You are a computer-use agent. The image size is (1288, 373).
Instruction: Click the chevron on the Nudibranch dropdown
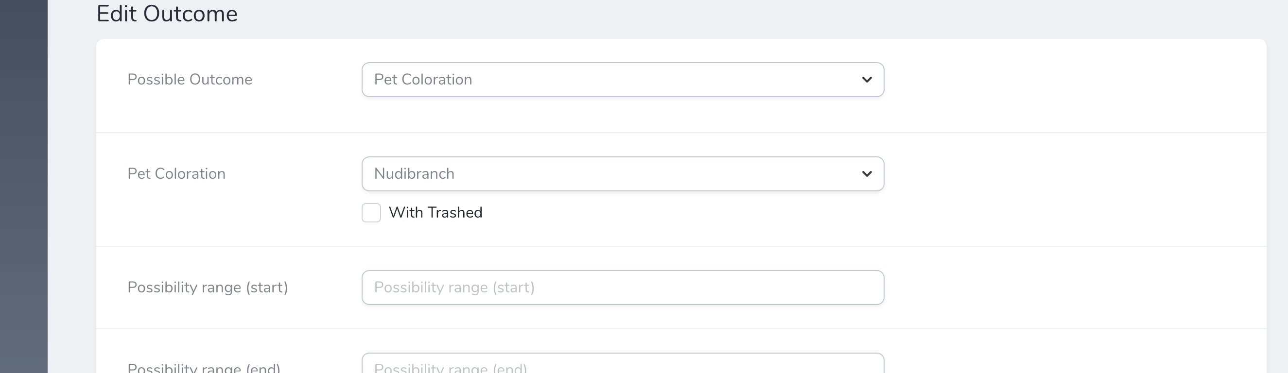pyautogui.click(x=867, y=174)
